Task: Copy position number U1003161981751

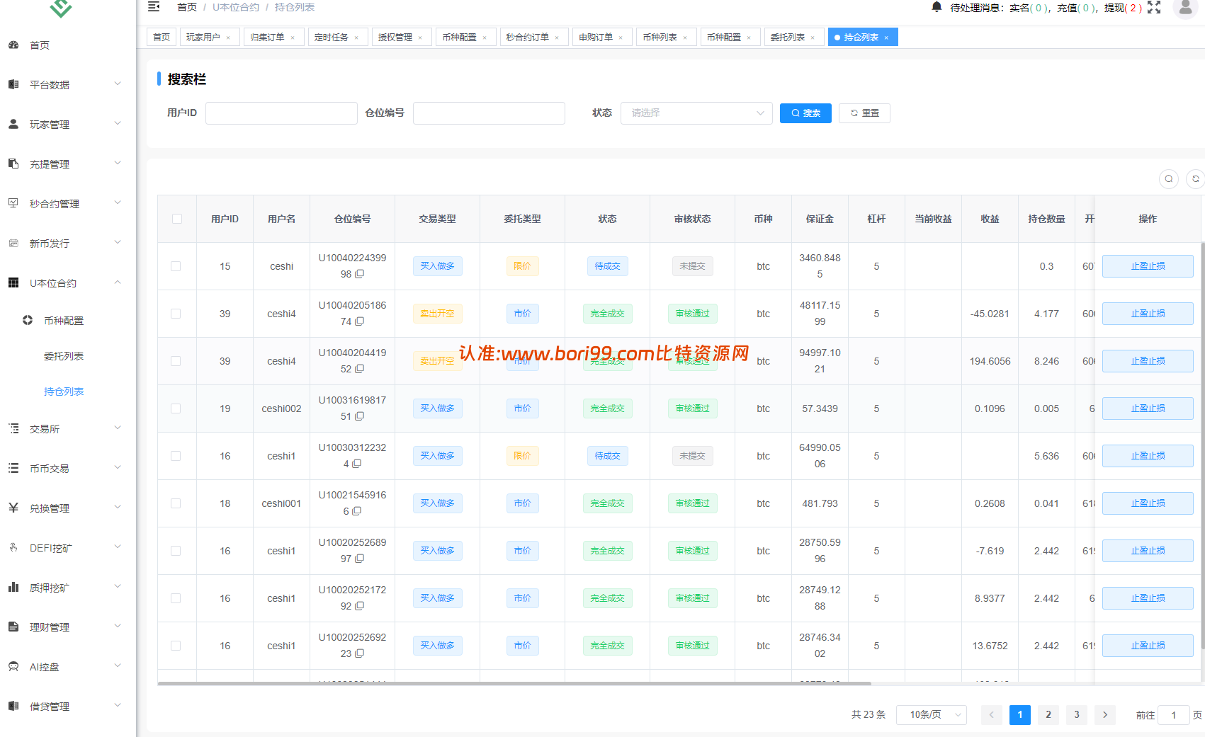Action: tap(359, 416)
